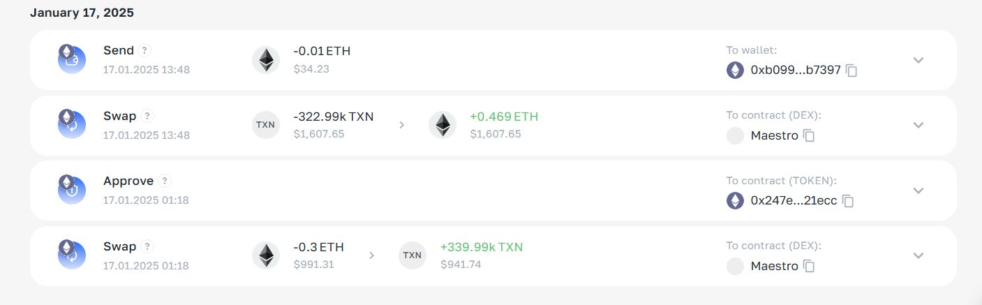Open the 0x247e...21ecc token contract link
The image size is (982, 305).
(x=794, y=201)
